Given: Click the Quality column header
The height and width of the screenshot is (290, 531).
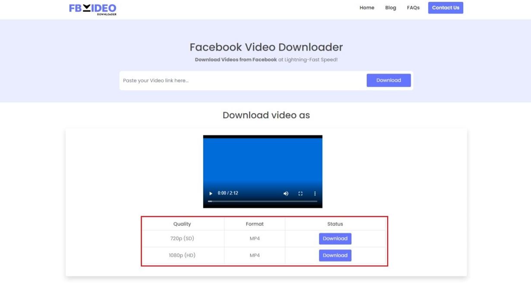Looking at the screenshot, I should pos(182,224).
